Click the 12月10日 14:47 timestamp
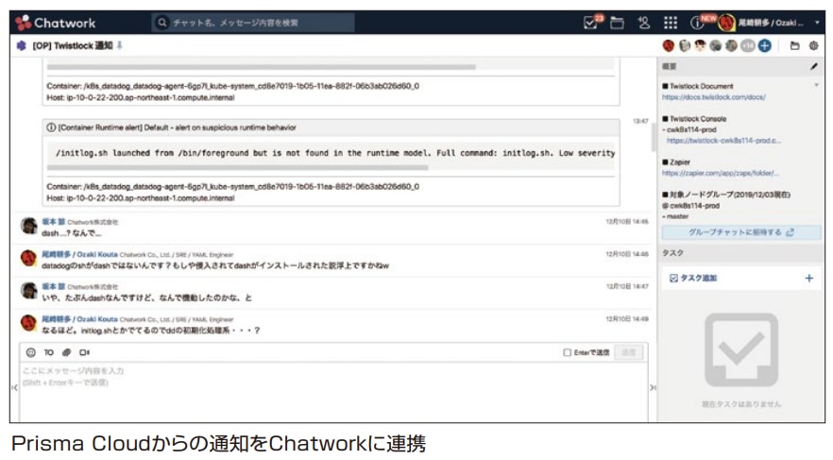This screenshot has width=833, height=460. click(627, 286)
